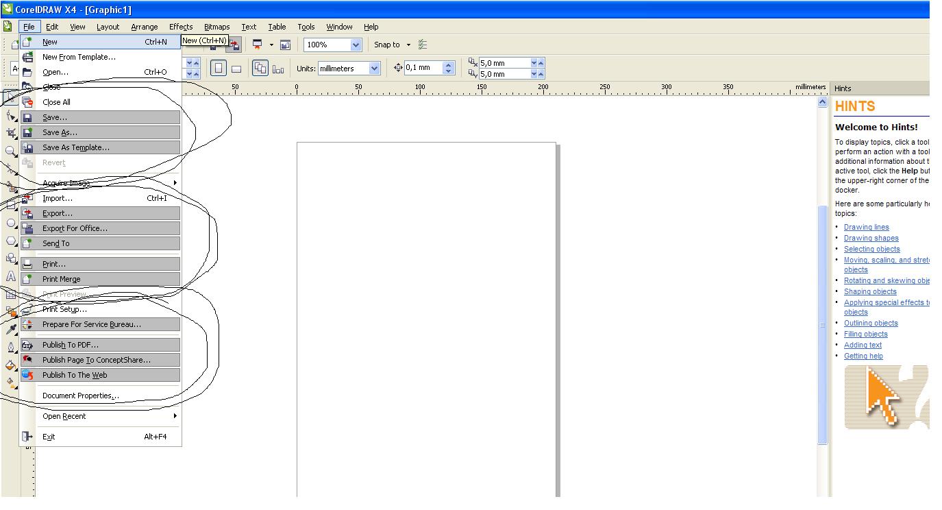Set page orientation to Portrait
942x510 pixels.
[x=219, y=69]
